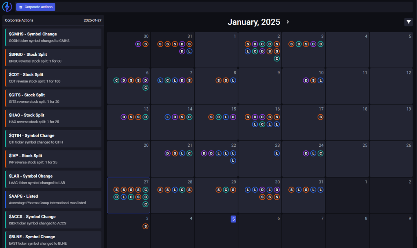This screenshot has height=248, width=417.
Task: Click the L icon on January 24
Action: 313,153
